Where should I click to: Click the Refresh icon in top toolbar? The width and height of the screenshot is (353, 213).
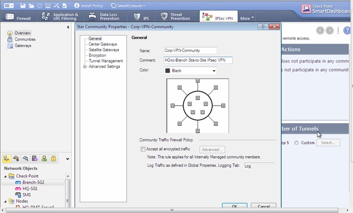pos(40,6)
